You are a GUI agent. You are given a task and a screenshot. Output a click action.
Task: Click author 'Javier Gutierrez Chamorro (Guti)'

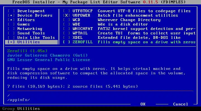tap(47, 55)
